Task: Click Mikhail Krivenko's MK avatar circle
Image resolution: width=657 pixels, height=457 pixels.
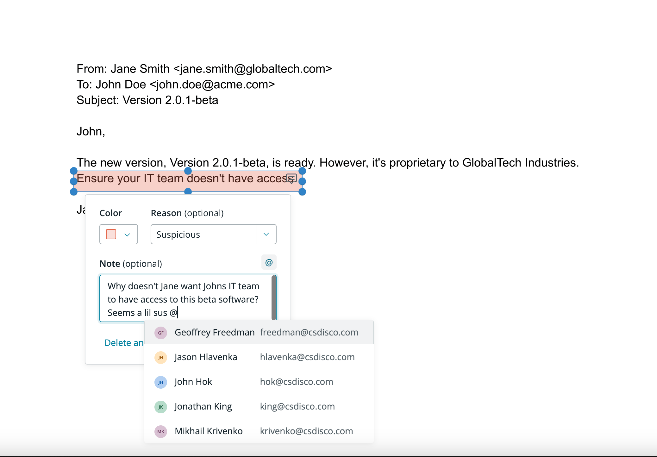Action: point(161,431)
